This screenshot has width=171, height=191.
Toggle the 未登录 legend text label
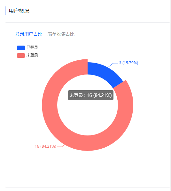click(x=32, y=55)
